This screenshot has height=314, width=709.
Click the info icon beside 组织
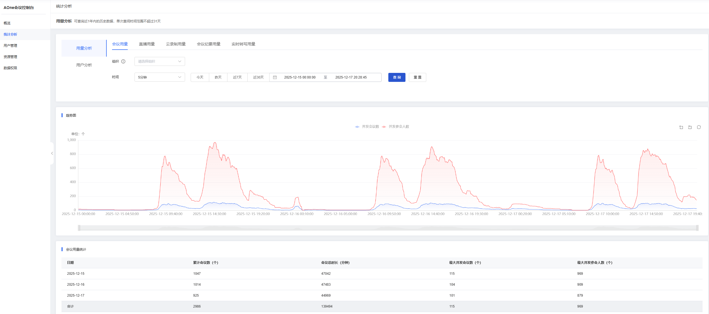123,61
